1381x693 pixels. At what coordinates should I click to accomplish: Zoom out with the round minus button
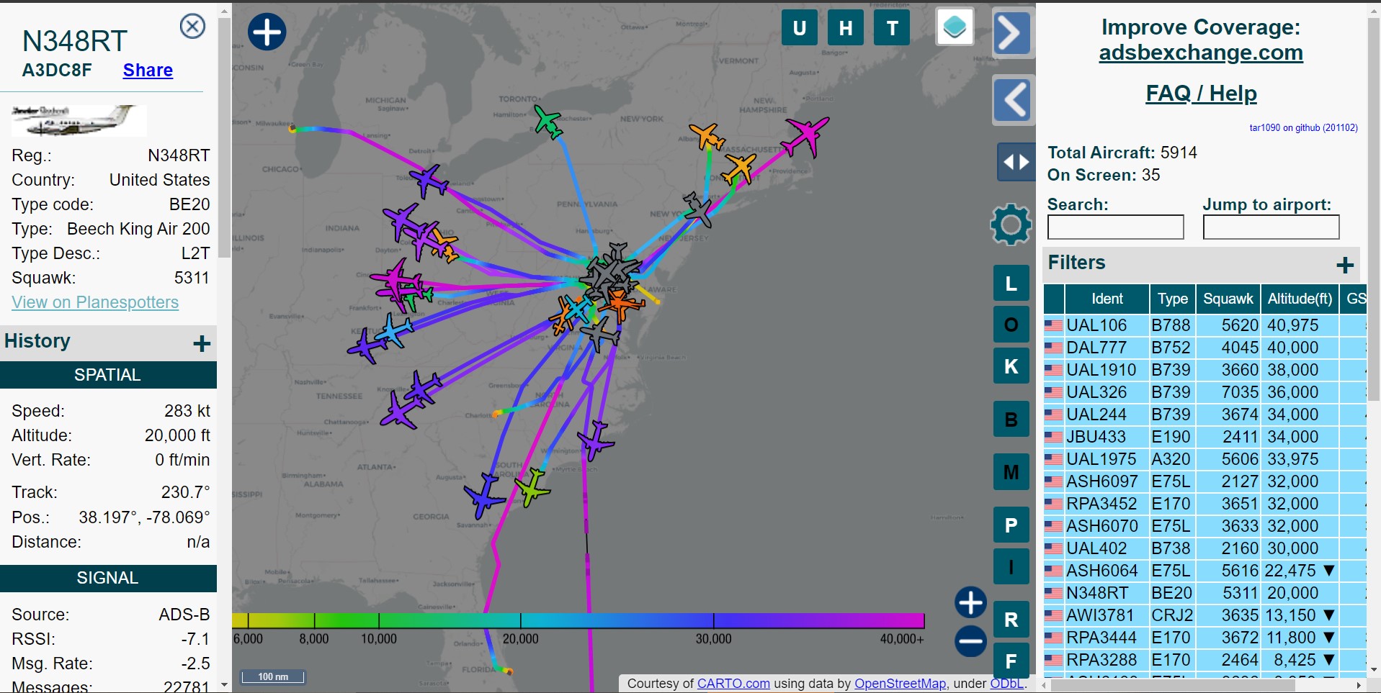click(x=970, y=641)
